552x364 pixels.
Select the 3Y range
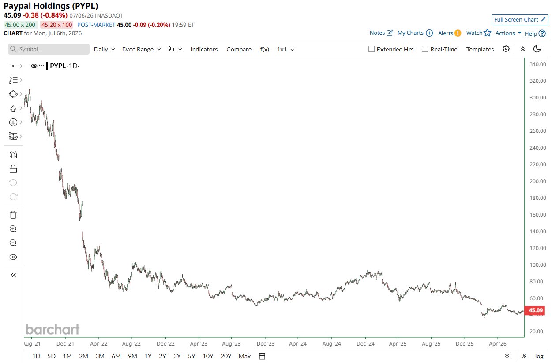pyautogui.click(x=177, y=356)
